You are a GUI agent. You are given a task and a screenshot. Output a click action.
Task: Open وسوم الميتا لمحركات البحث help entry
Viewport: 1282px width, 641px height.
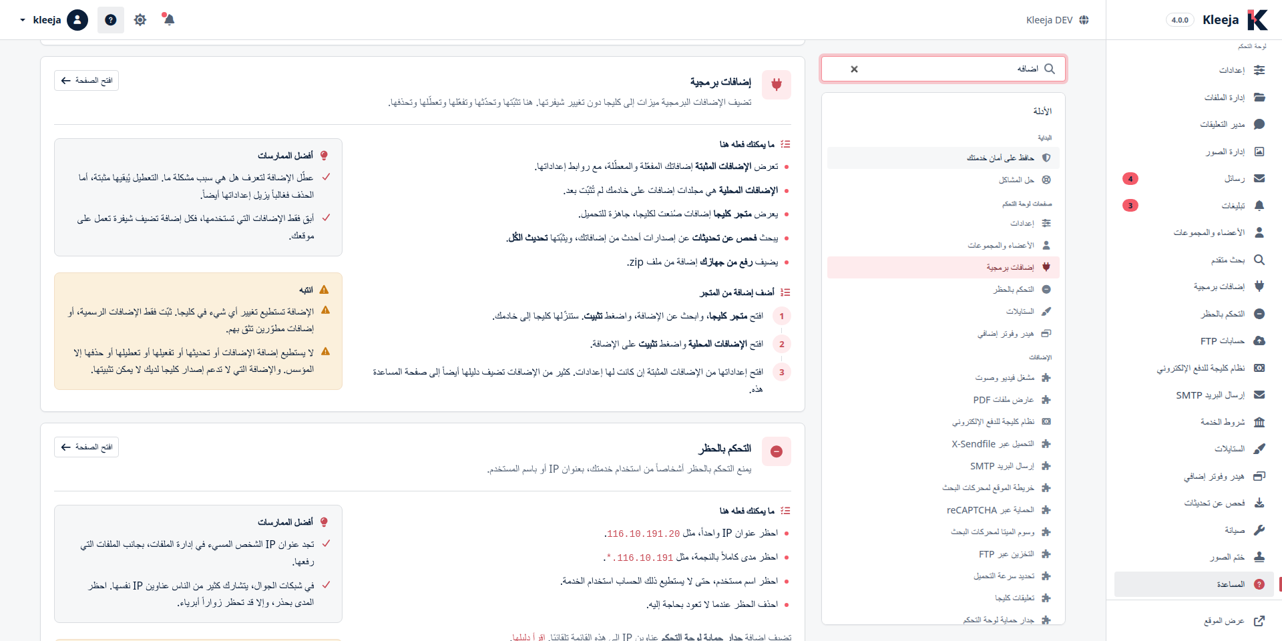click(943, 531)
